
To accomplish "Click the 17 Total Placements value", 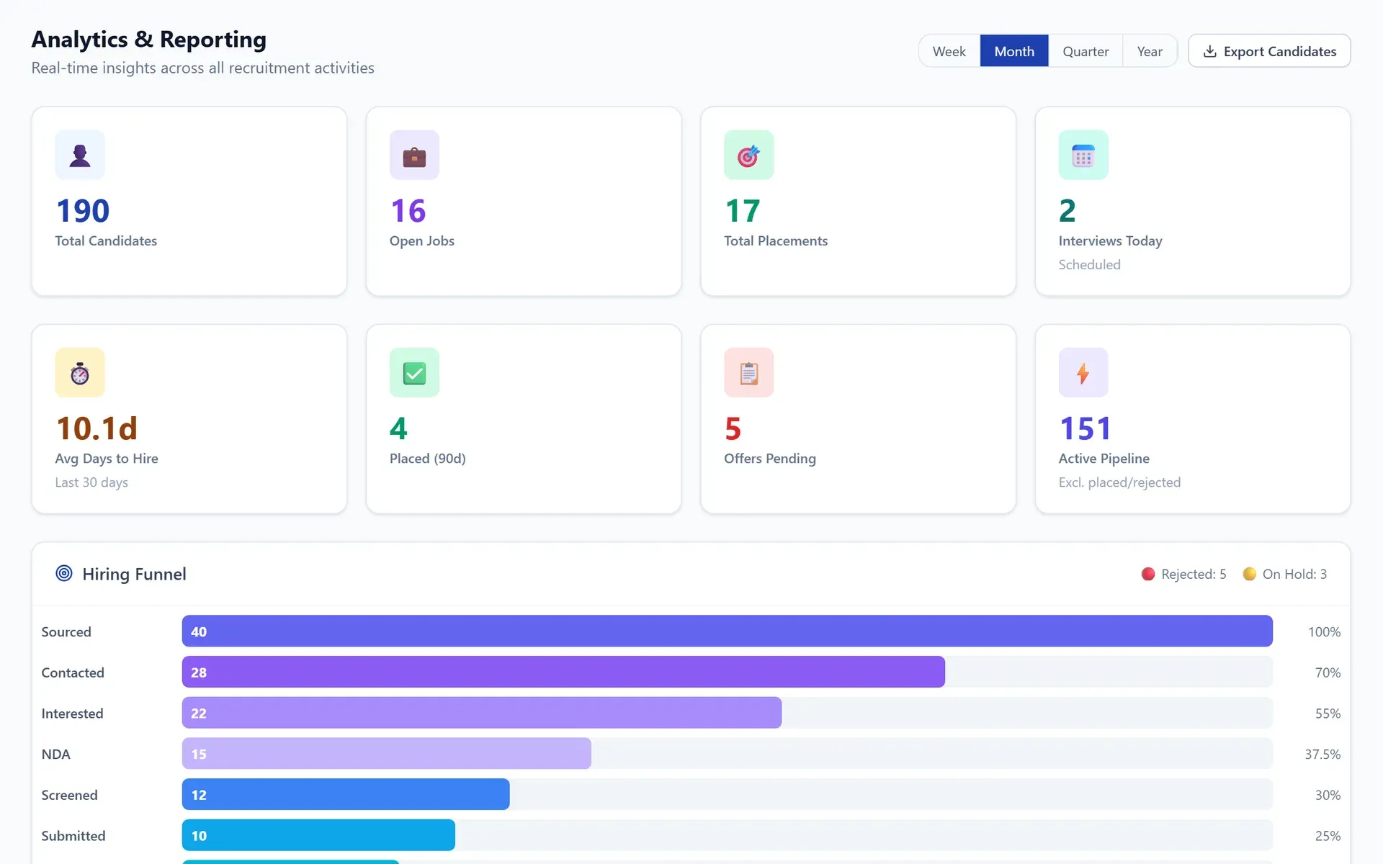I will click(x=742, y=211).
